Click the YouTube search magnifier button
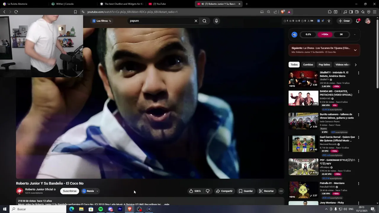 [204, 21]
